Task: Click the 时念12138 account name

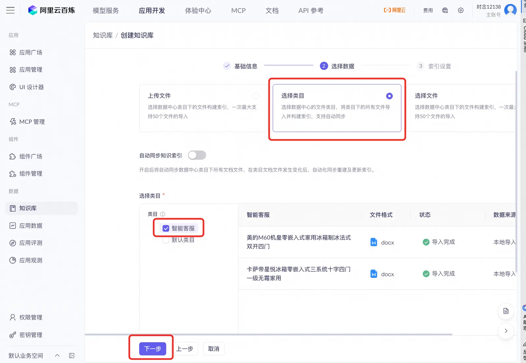Action: (489, 7)
